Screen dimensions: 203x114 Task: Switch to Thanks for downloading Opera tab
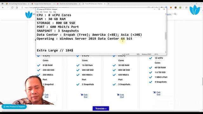pos(69,4)
